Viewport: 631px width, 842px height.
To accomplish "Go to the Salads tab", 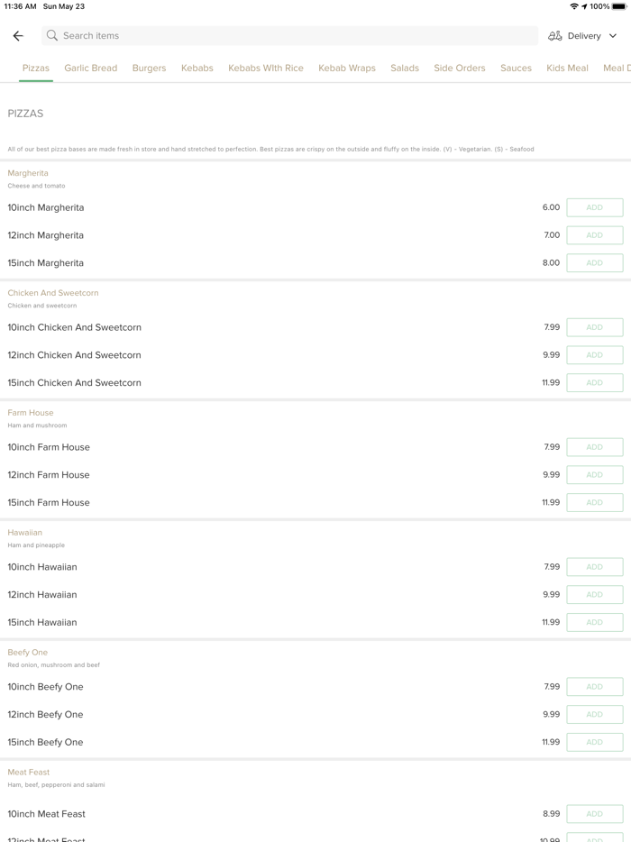I will (405, 69).
